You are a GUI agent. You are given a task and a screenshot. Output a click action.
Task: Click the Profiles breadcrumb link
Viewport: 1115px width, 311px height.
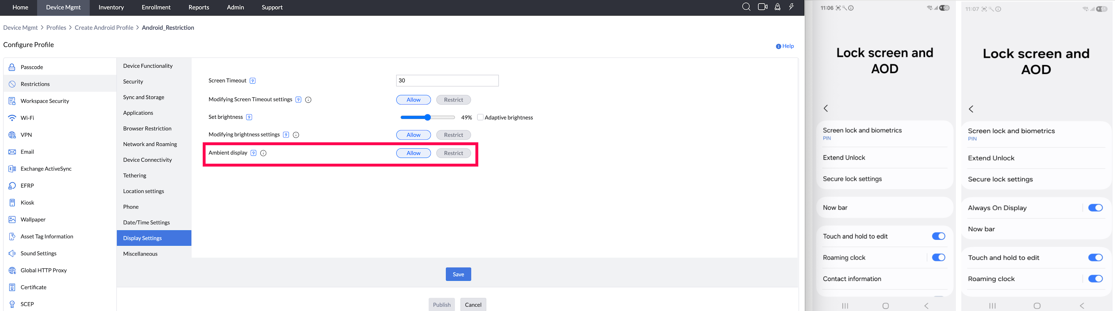click(x=56, y=28)
